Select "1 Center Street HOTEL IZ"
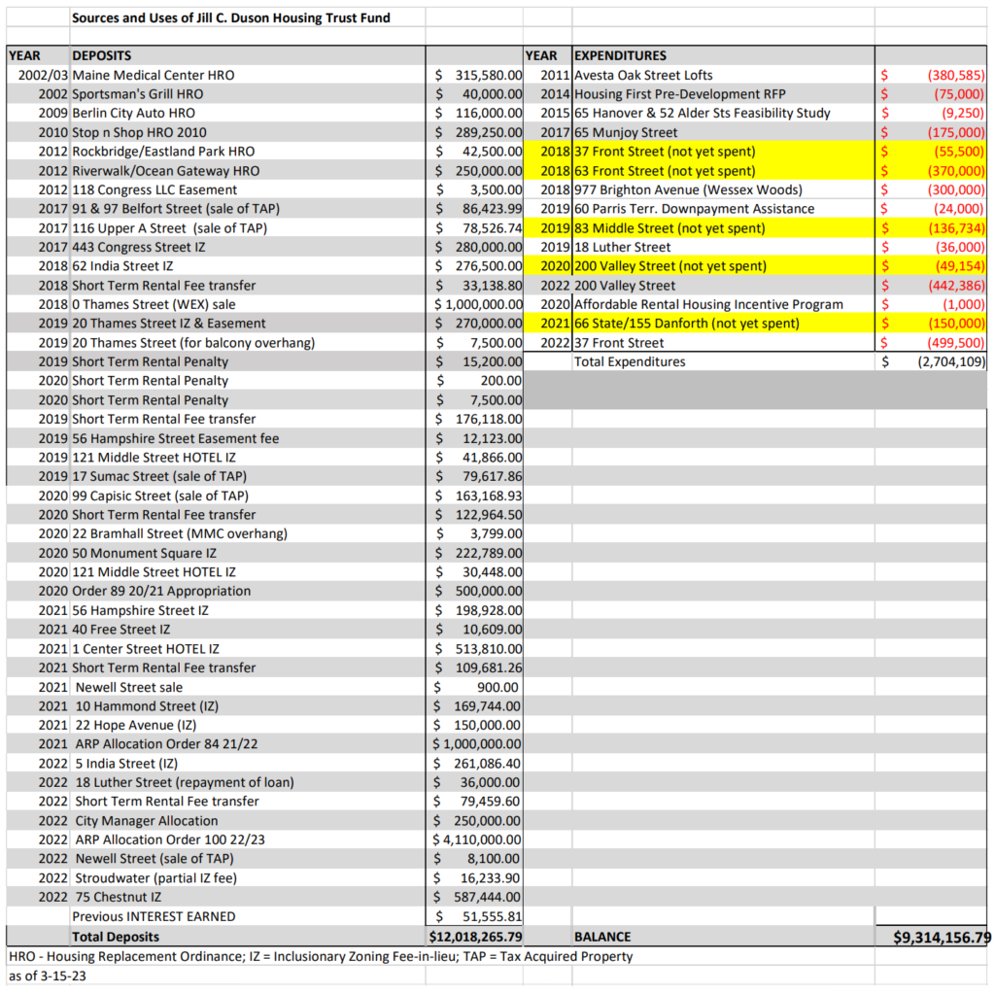The width and height of the screenshot is (995, 993). pyautogui.click(x=146, y=648)
